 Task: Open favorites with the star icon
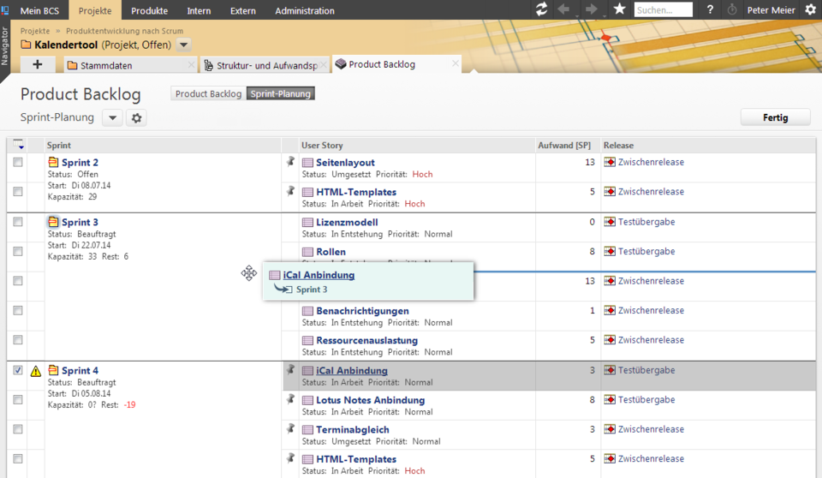coord(619,9)
